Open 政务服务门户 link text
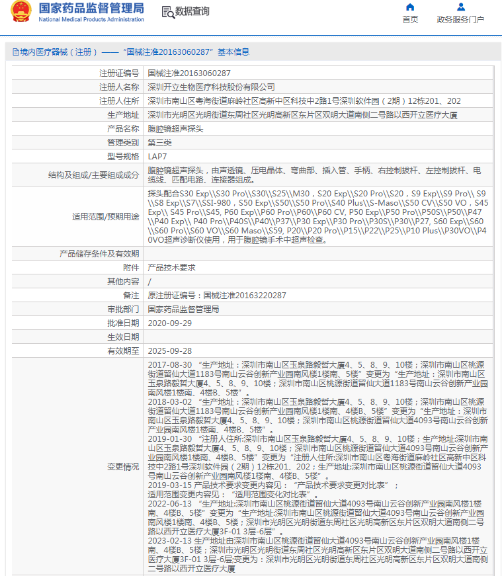This screenshot has height=576, width=502. point(460,19)
